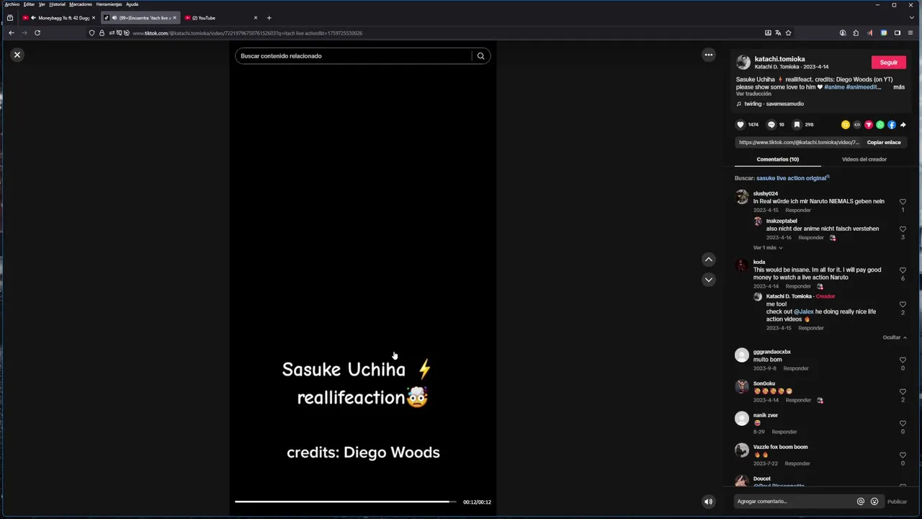Switch to Comentarios (10) tab
This screenshot has width=922, height=519.
click(x=778, y=159)
